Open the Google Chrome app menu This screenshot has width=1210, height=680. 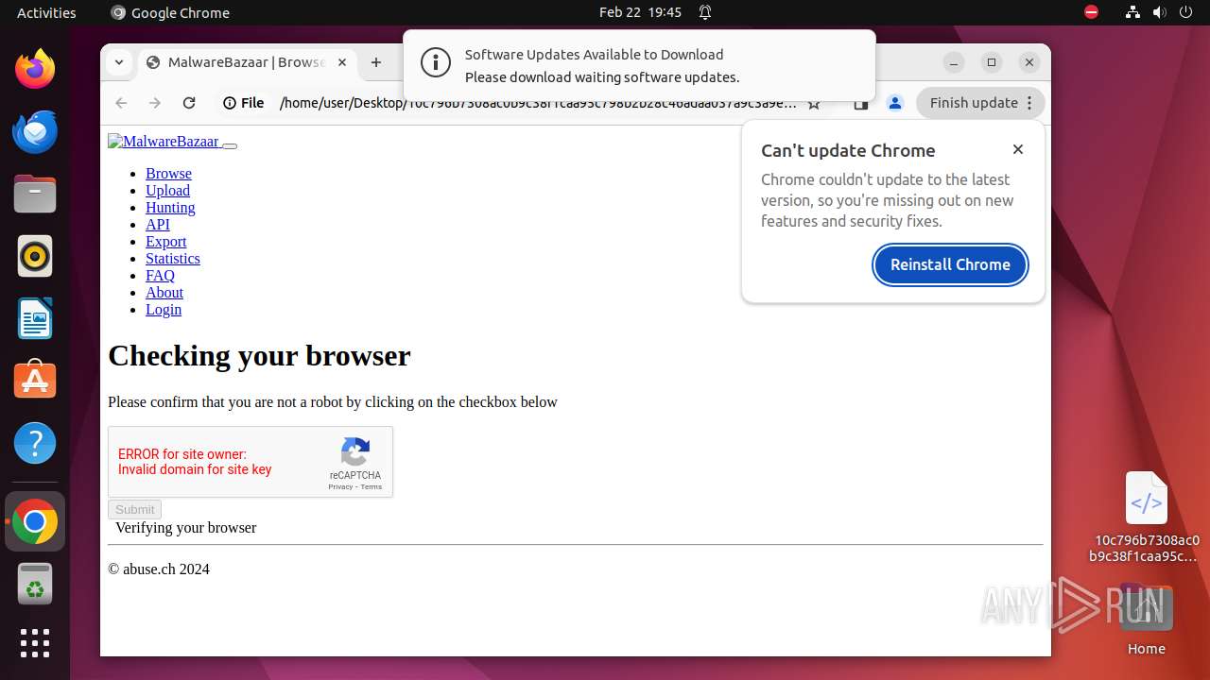[x=170, y=12]
